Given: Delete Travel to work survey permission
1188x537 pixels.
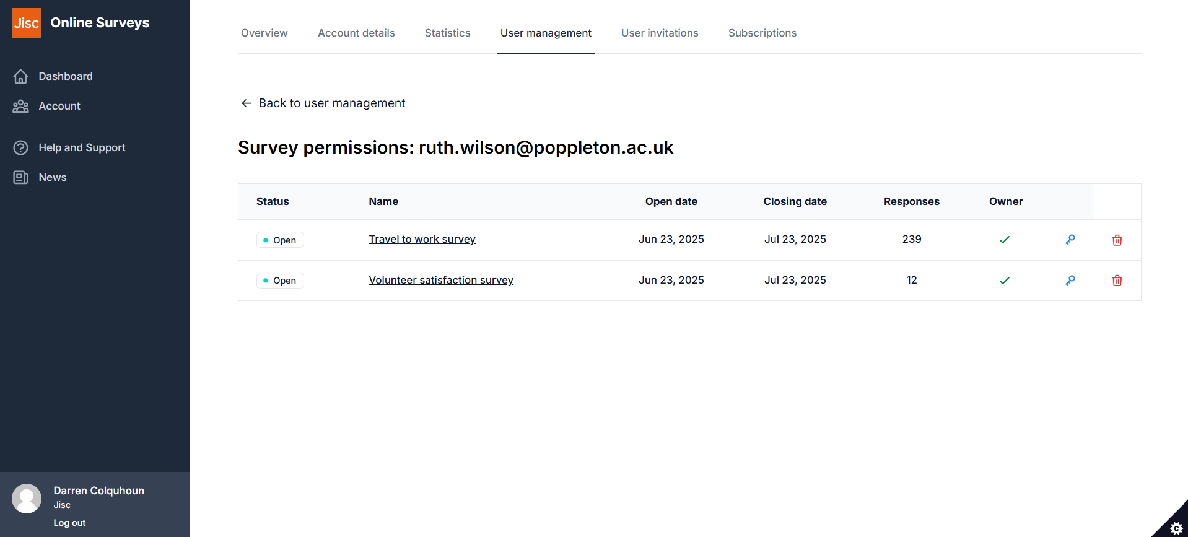Looking at the screenshot, I should click(1117, 240).
